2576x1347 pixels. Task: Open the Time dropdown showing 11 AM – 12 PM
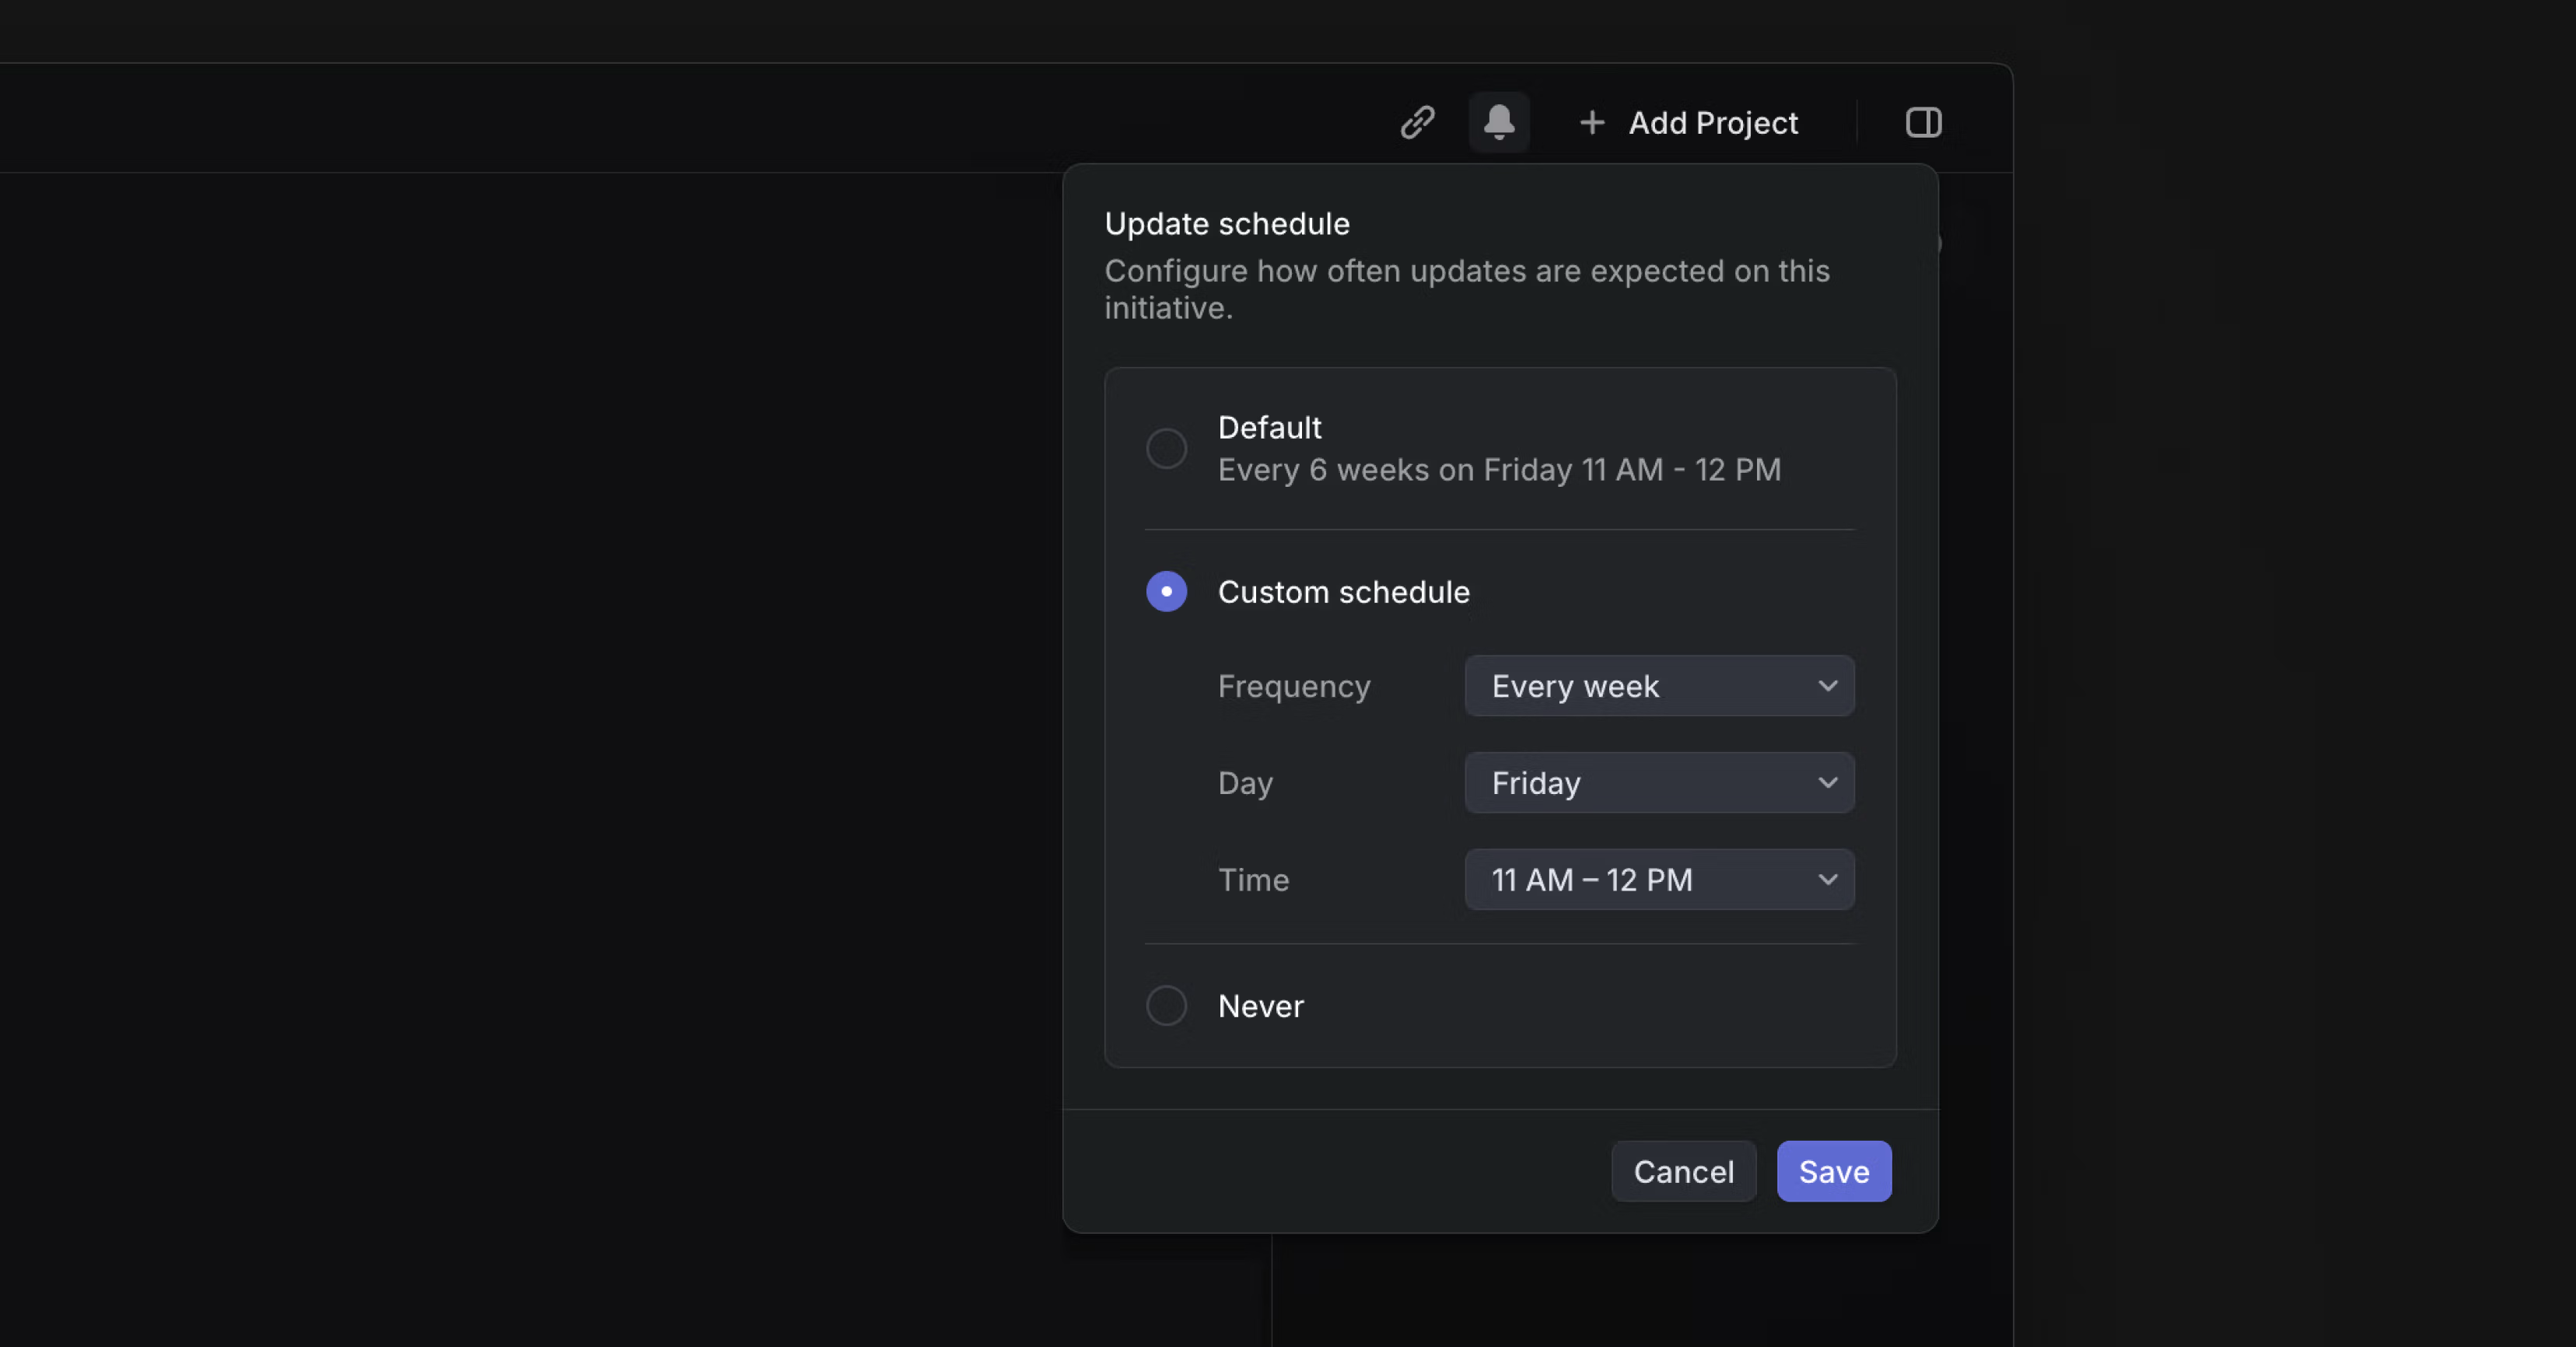(x=1659, y=880)
